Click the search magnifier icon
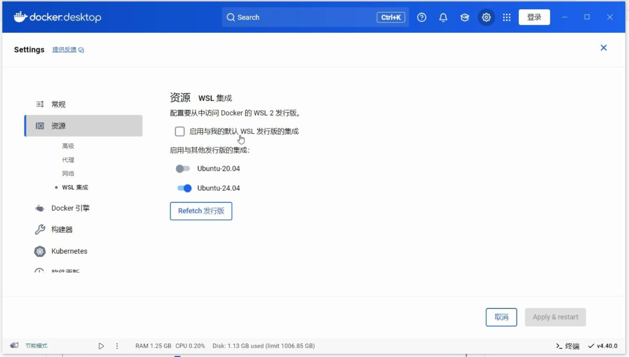The height and width of the screenshot is (357, 629). (230, 17)
